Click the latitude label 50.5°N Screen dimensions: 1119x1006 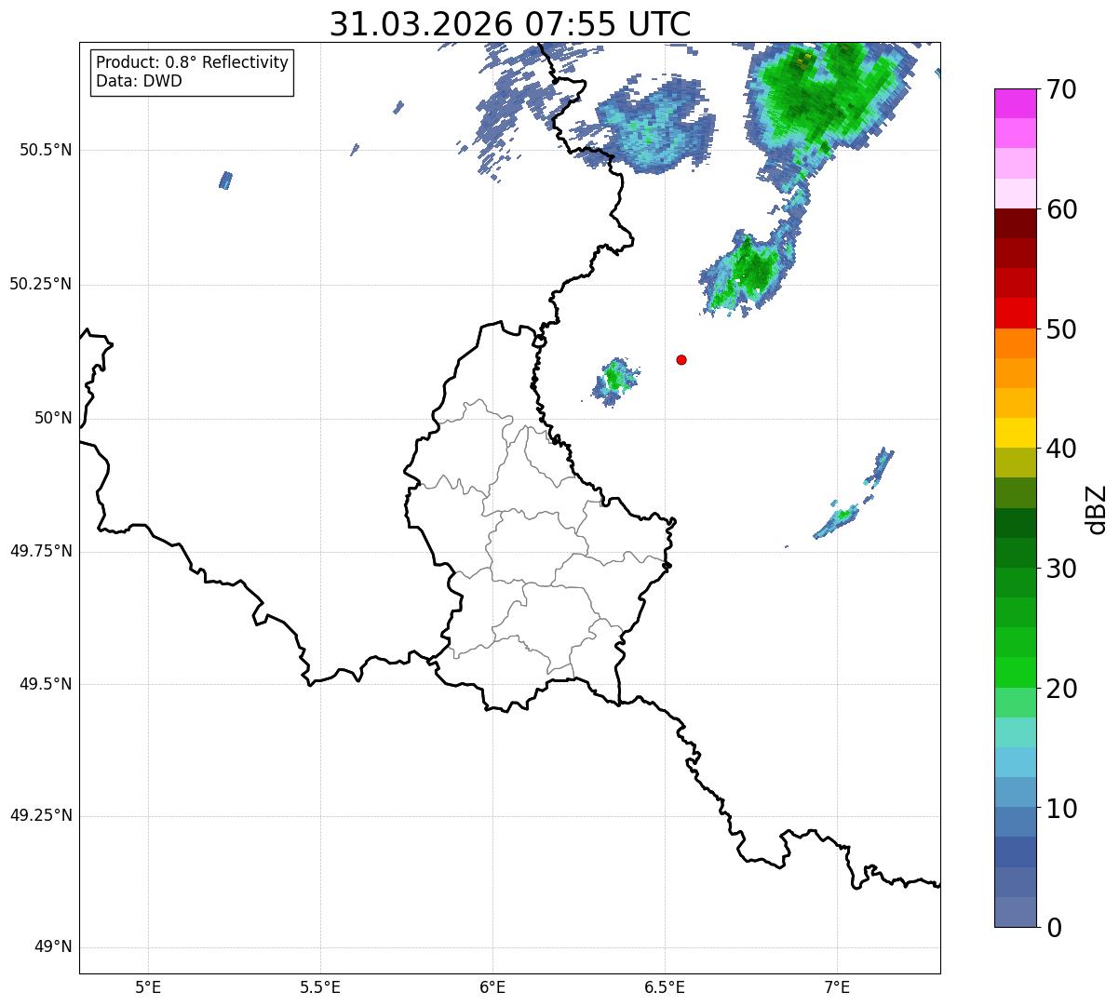(47, 150)
